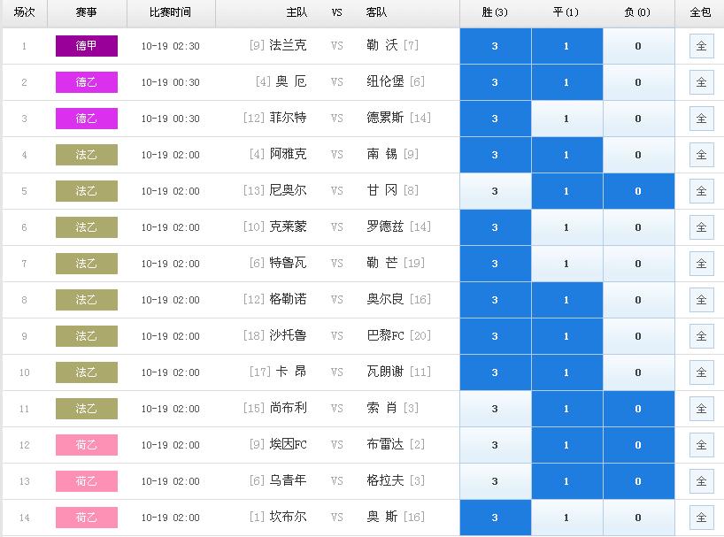Select loss (0) for 格勒诺 vs 奥尔良
The height and width of the screenshot is (537, 724).
point(638,300)
